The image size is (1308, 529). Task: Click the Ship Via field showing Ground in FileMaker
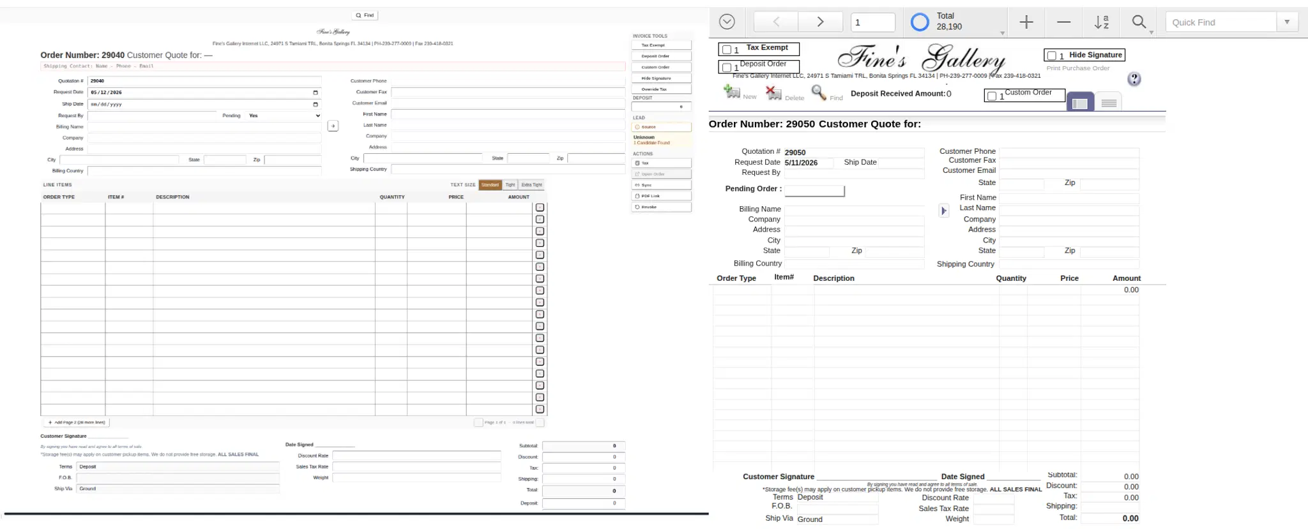(x=837, y=519)
